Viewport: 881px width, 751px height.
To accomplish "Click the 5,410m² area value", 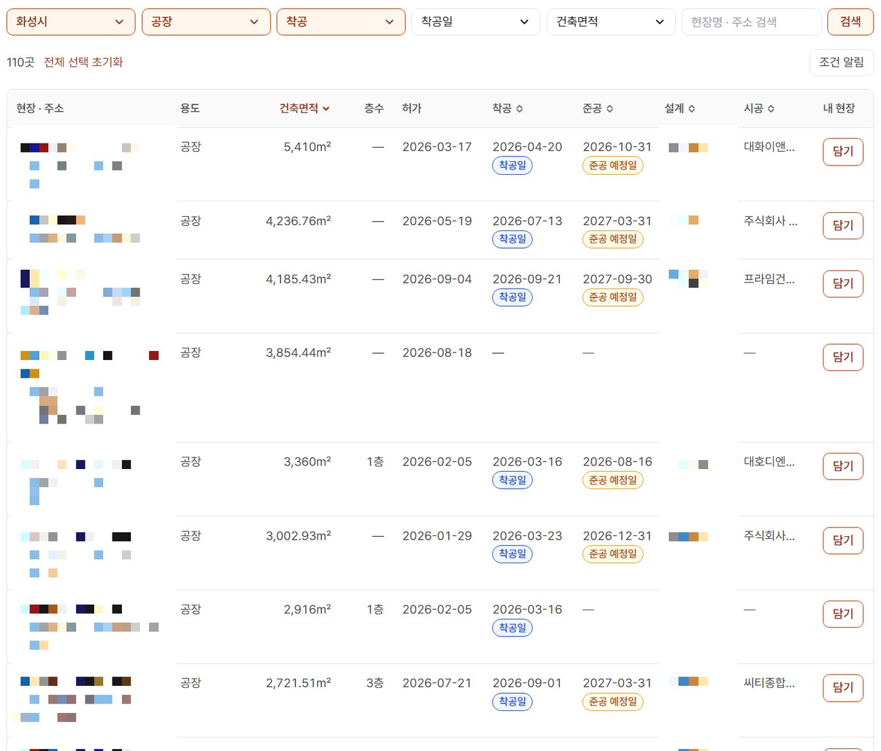I will click(x=307, y=146).
